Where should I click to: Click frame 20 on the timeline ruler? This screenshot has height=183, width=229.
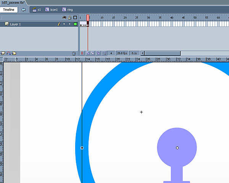125,18
